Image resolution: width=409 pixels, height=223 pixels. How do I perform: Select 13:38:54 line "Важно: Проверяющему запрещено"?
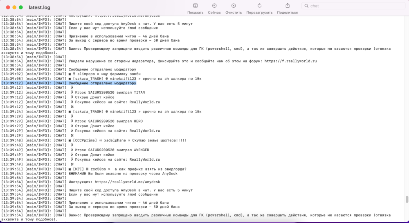coord(196,51)
